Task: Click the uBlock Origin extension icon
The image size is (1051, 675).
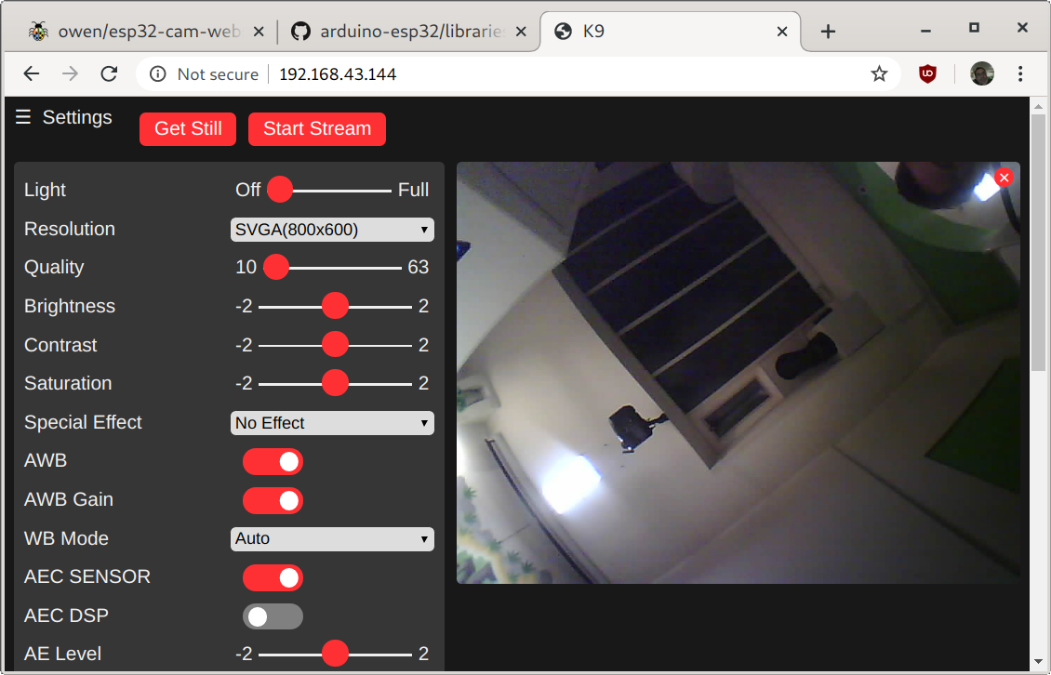Action: pos(927,73)
